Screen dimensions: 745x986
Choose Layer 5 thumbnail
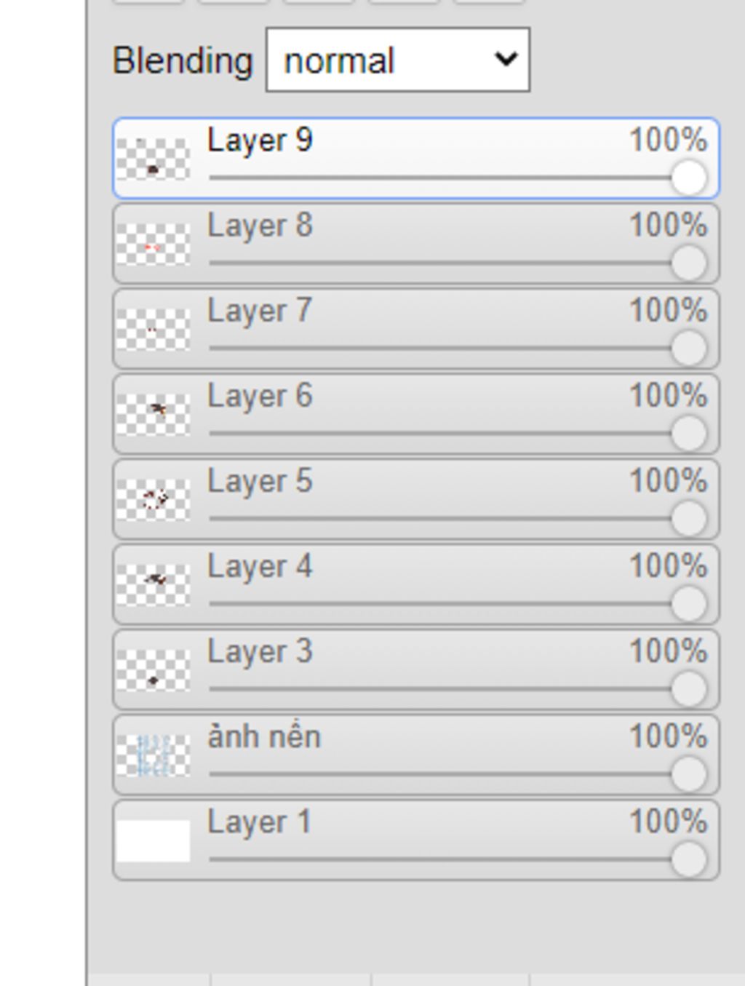click(x=153, y=499)
